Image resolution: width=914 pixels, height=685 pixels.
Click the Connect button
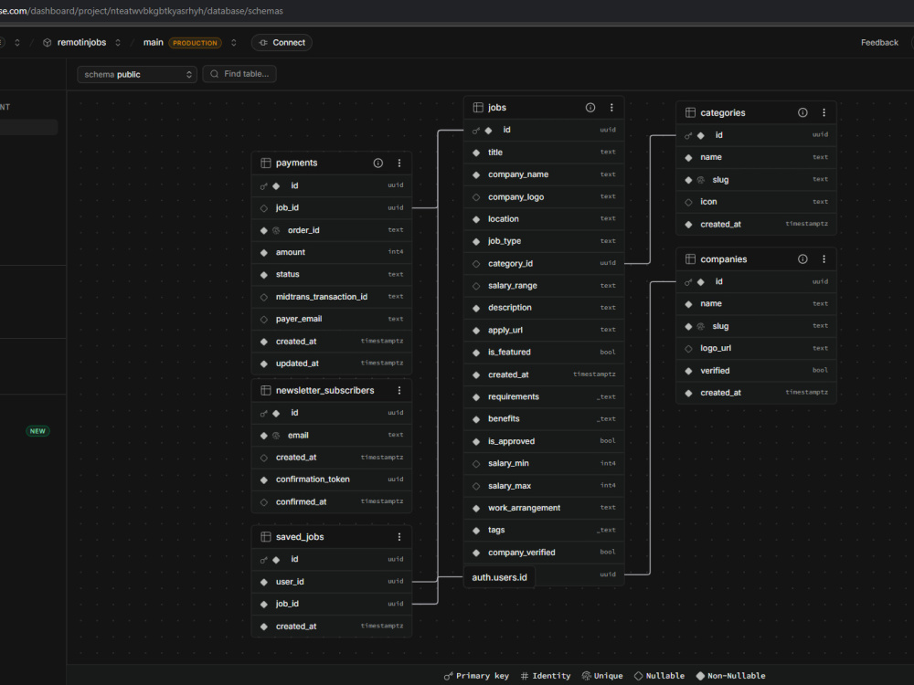click(282, 43)
